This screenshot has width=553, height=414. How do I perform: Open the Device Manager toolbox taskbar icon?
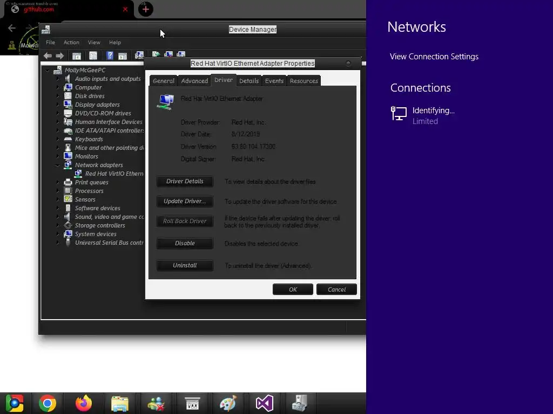pos(300,403)
